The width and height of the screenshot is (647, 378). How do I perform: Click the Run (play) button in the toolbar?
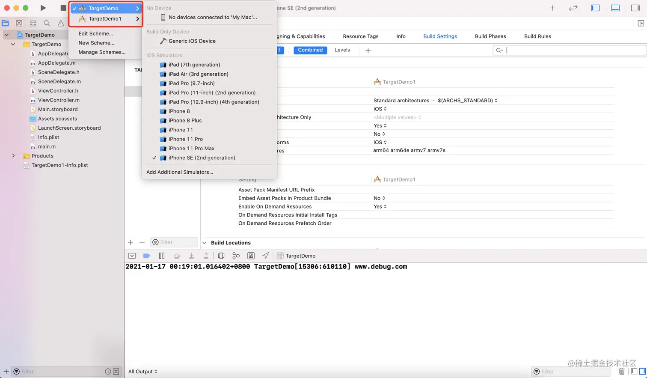pos(43,8)
